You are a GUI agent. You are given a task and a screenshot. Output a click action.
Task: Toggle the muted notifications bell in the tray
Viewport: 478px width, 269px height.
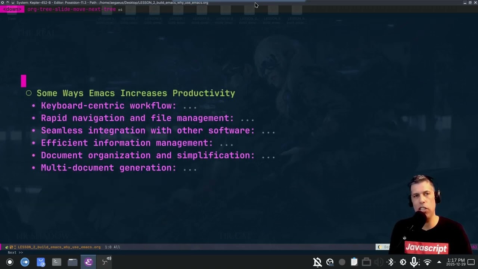[317, 262]
